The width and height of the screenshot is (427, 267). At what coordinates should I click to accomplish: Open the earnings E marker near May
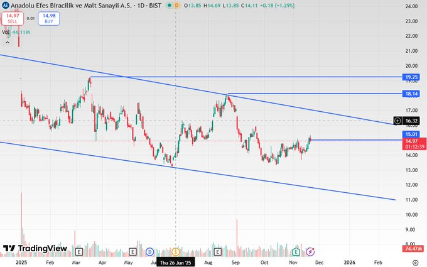tap(132, 252)
